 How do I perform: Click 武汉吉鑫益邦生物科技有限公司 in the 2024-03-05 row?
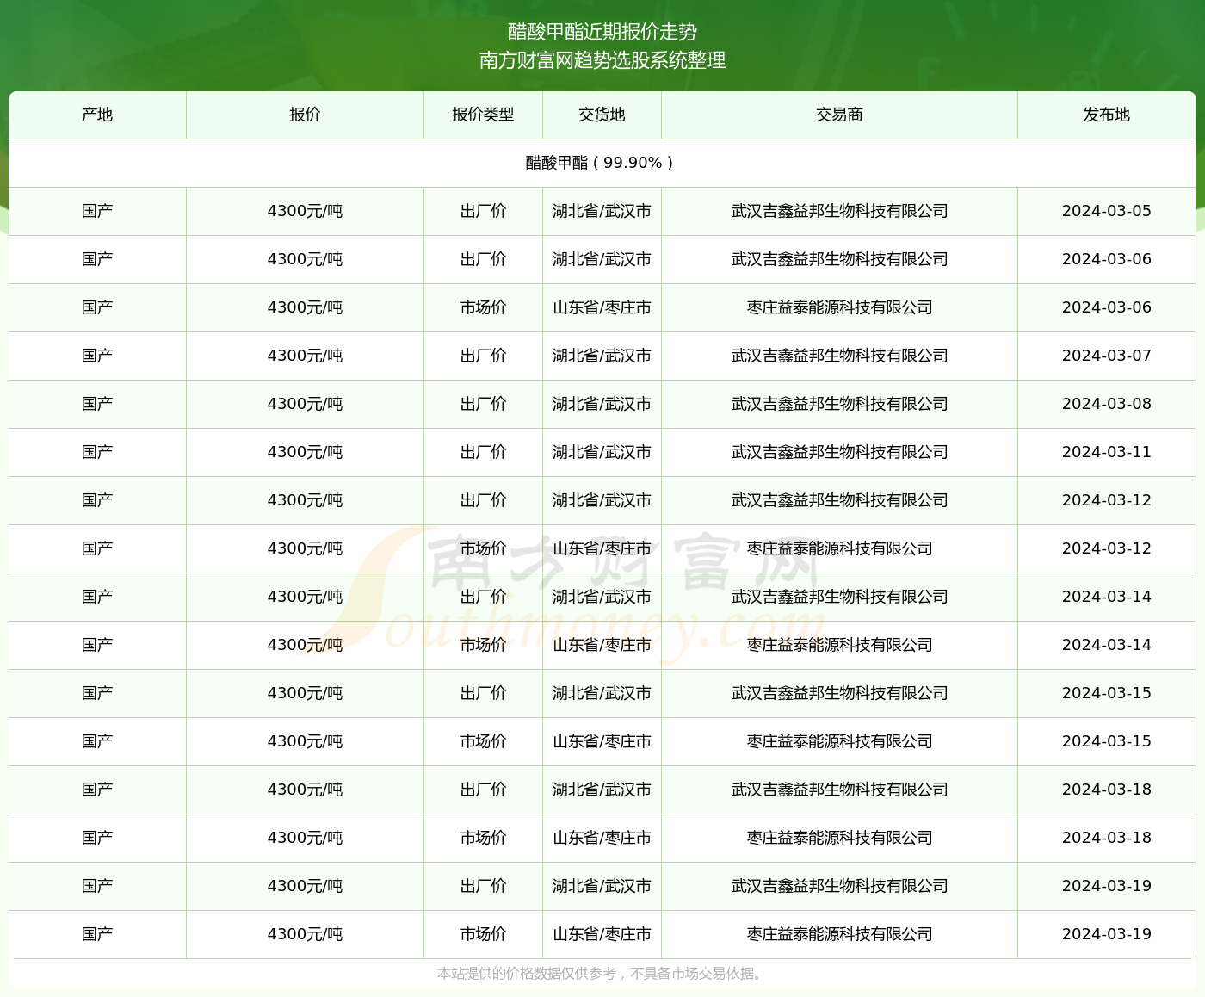pyautogui.click(x=839, y=211)
